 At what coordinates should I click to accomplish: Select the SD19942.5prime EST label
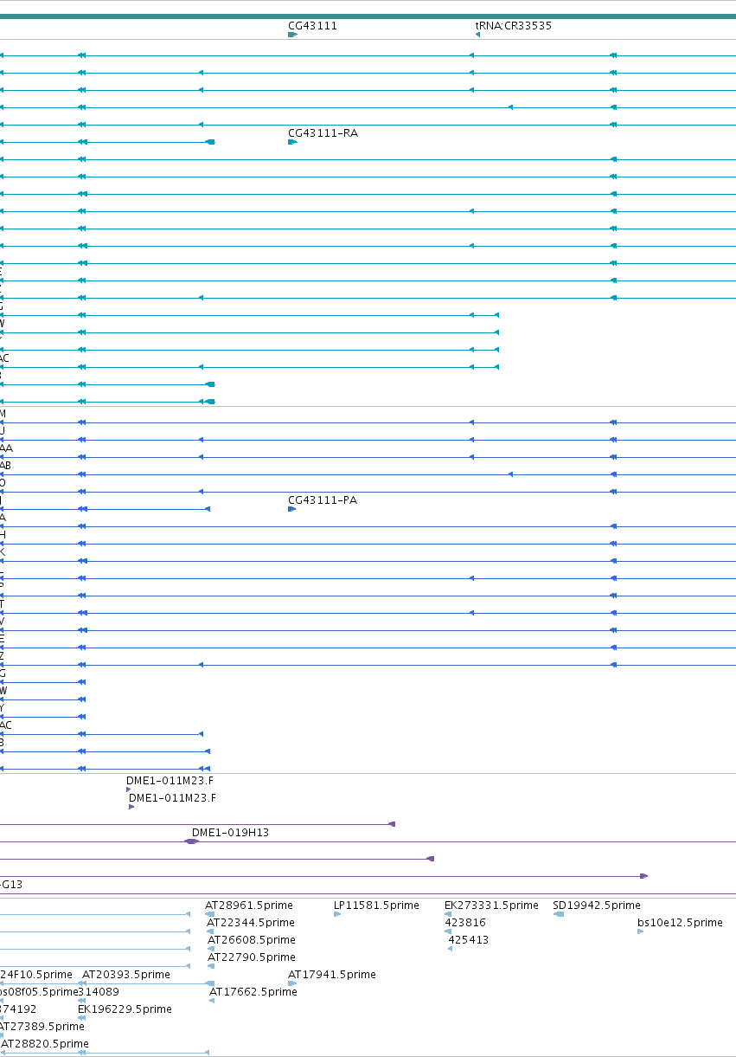pyautogui.click(x=597, y=906)
